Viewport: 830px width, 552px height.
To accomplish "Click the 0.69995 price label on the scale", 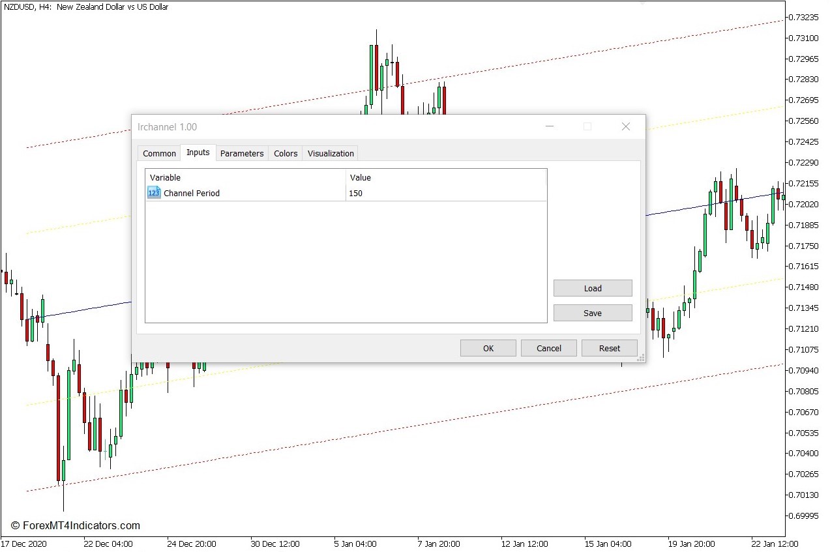I will point(805,516).
